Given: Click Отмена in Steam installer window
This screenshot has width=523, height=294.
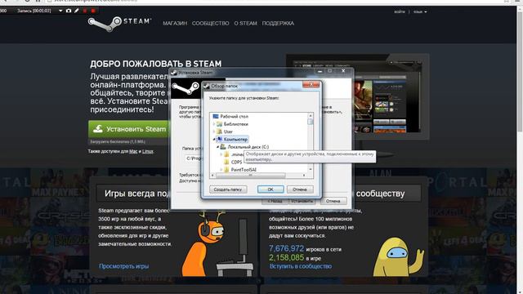Looking at the screenshot, I should tap(333, 201).
